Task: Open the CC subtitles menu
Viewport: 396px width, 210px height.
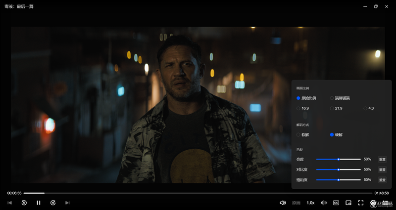Action: (x=336, y=203)
